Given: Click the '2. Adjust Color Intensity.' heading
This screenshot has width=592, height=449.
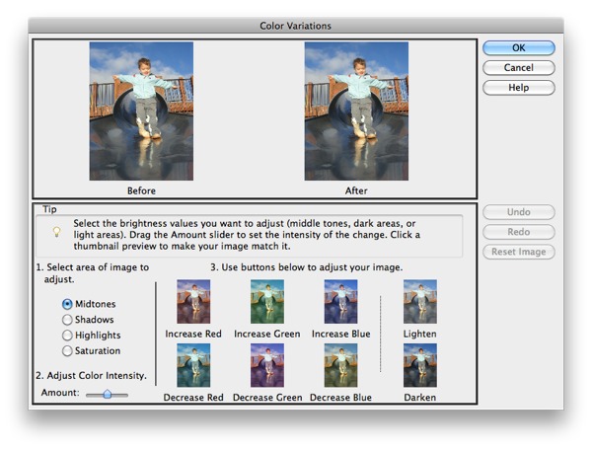Looking at the screenshot, I should tap(91, 376).
